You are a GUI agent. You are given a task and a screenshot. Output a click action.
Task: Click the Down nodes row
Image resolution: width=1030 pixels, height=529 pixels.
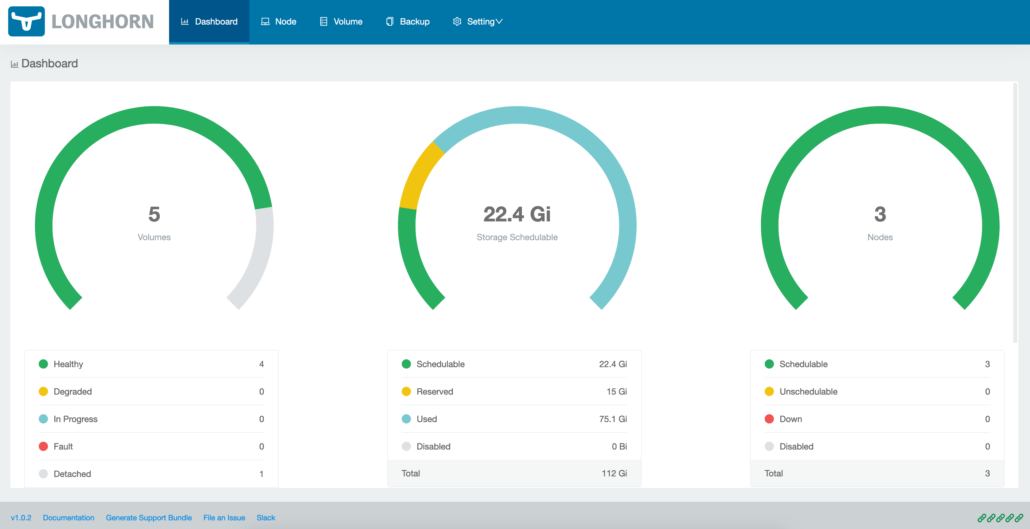click(x=877, y=419)
